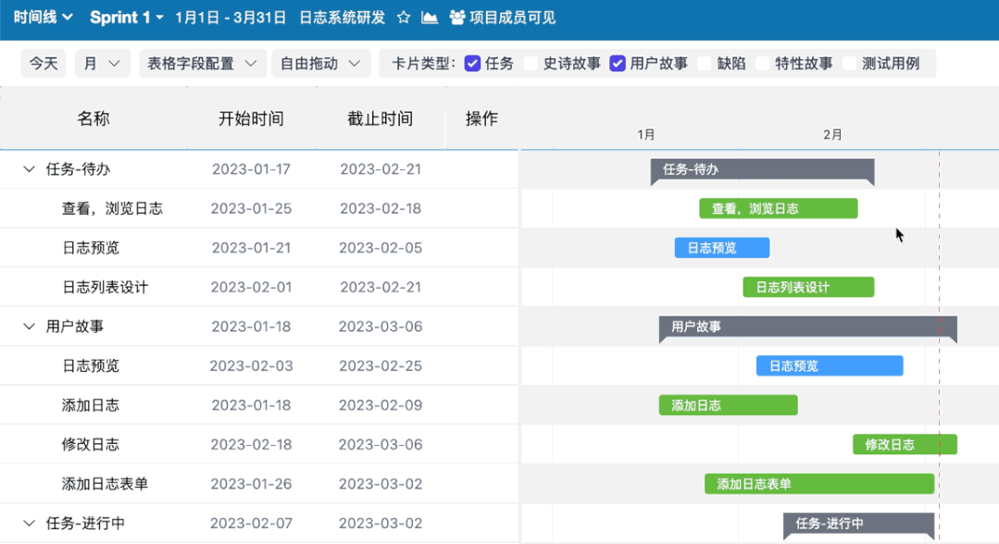Select the green 修改日志 gantt bar
Viewport: 999px width, 544px height.
905,445
